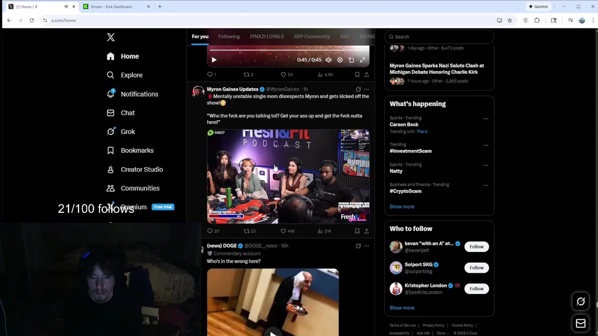Open more options for #CryptoScam trend
598x336 pixels.
(486, 185)
